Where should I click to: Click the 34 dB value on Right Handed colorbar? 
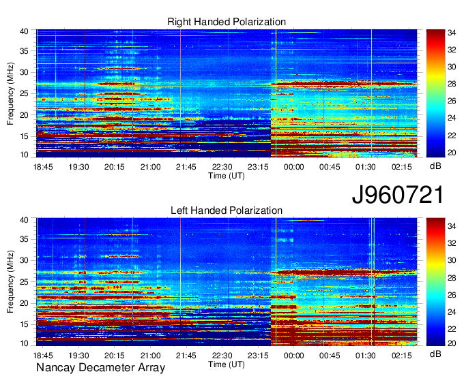click(452, 33)
